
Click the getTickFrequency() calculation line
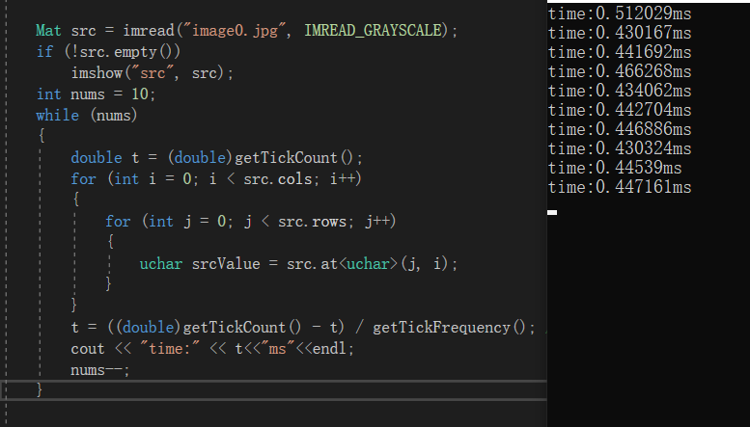303,327
